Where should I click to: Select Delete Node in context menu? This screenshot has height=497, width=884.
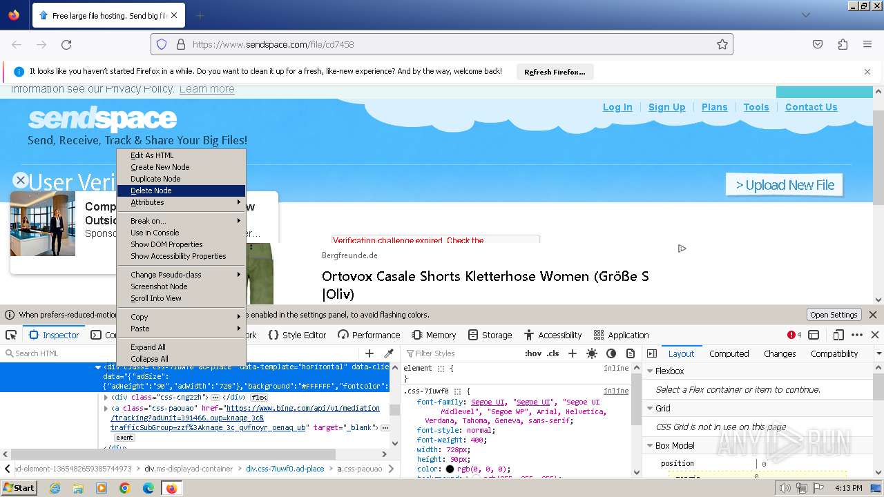pyautogui.click(x=181, y=191)
